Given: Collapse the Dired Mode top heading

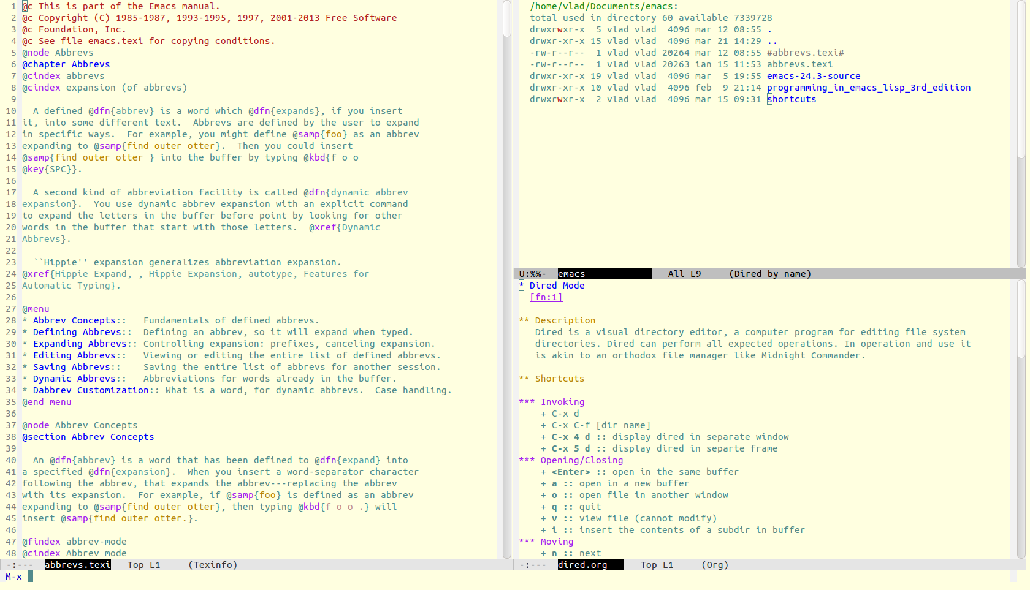Looking at the screenshot, I should coord(551,286).
